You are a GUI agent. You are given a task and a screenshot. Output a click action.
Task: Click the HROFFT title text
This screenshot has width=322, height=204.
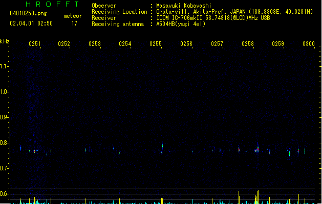[x=52, y=4]
